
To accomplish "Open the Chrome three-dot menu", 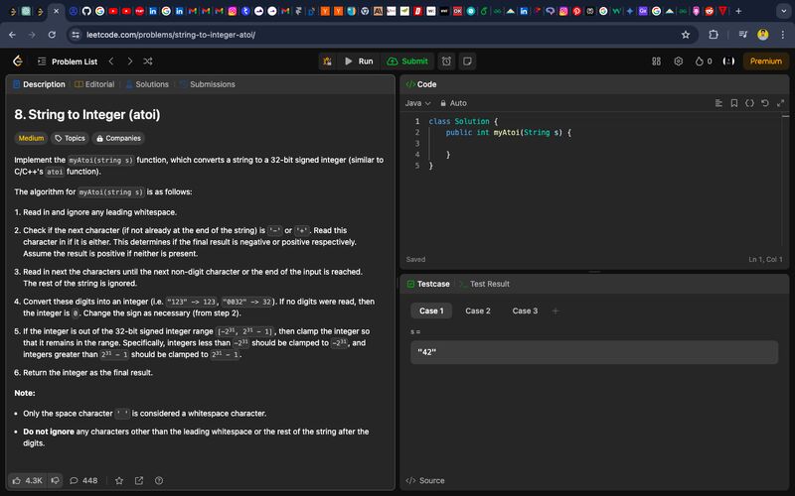I will pyautogui.click(x=783, y=35).
